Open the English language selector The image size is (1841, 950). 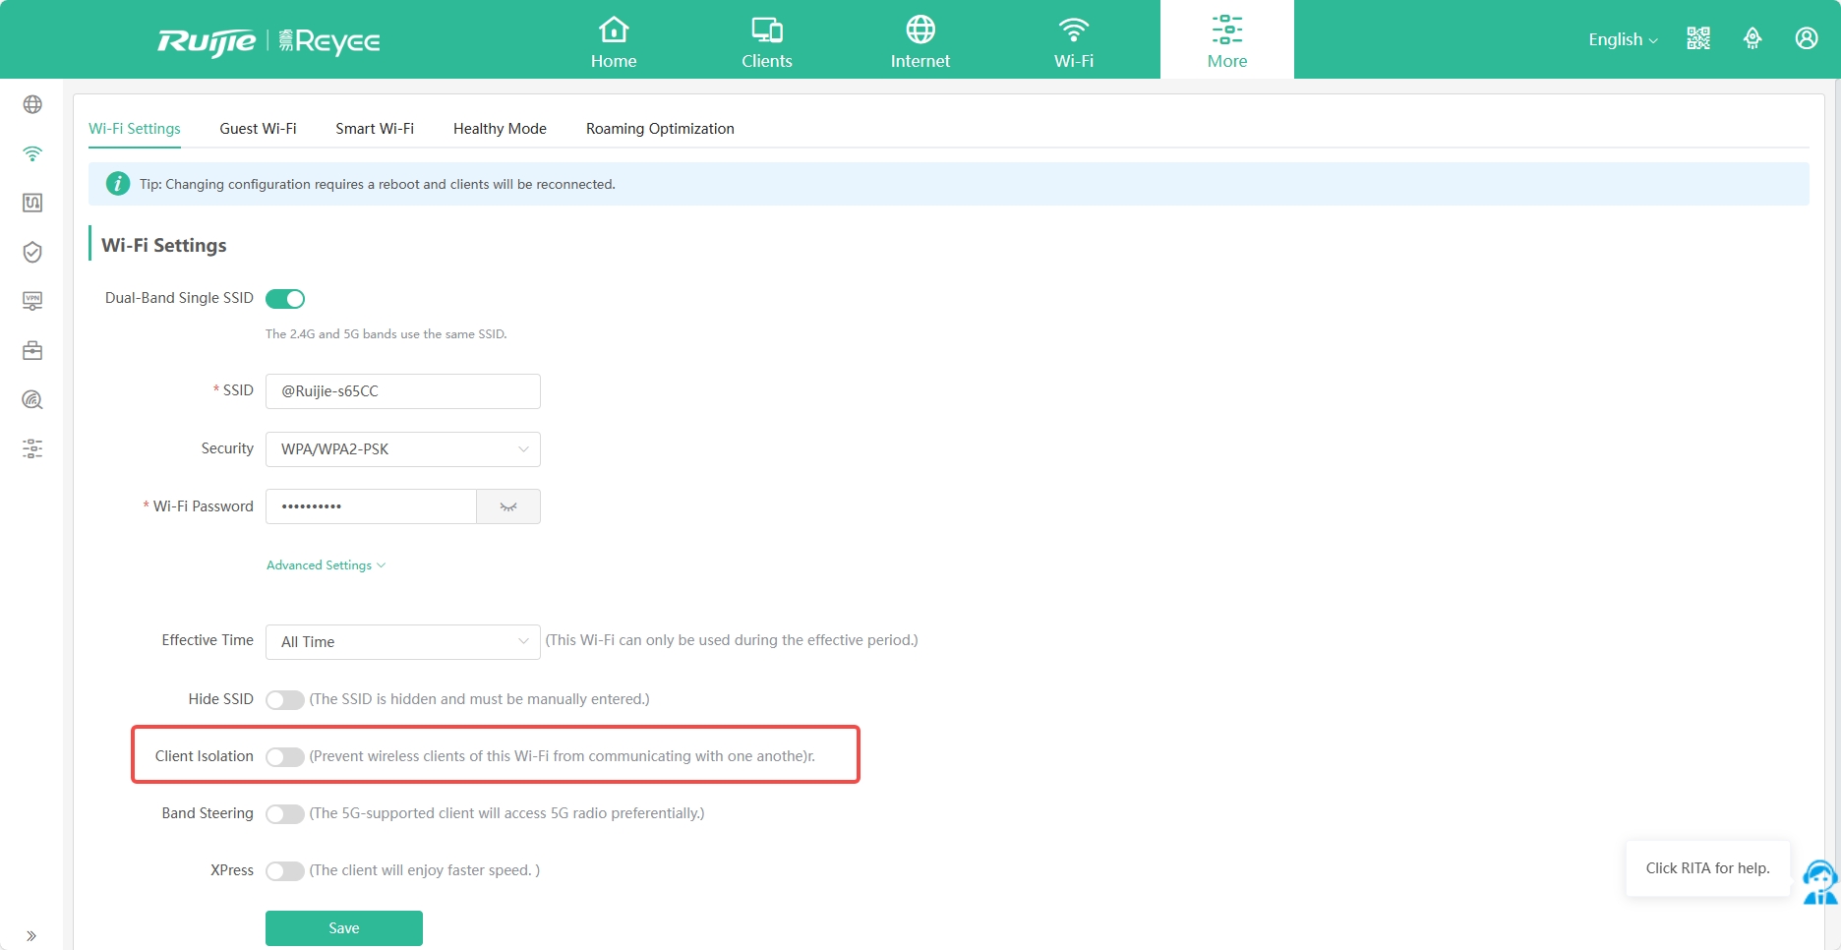click(1623, 39)
